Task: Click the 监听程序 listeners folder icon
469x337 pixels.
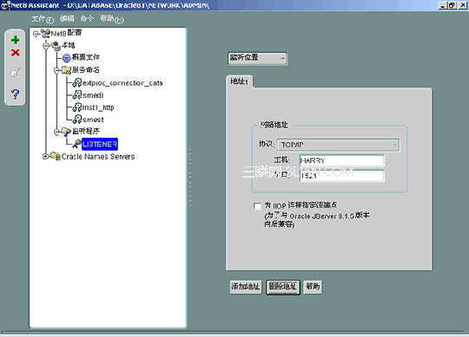Action: tap(66, 131)
